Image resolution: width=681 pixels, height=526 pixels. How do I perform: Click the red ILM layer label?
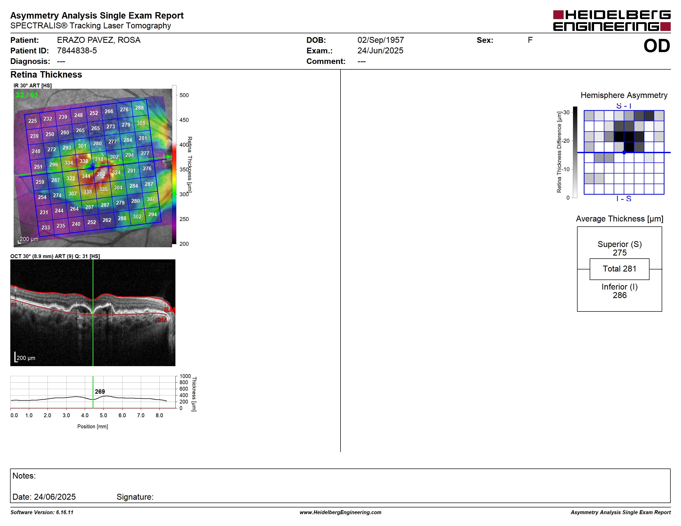(x=170, y=309)
